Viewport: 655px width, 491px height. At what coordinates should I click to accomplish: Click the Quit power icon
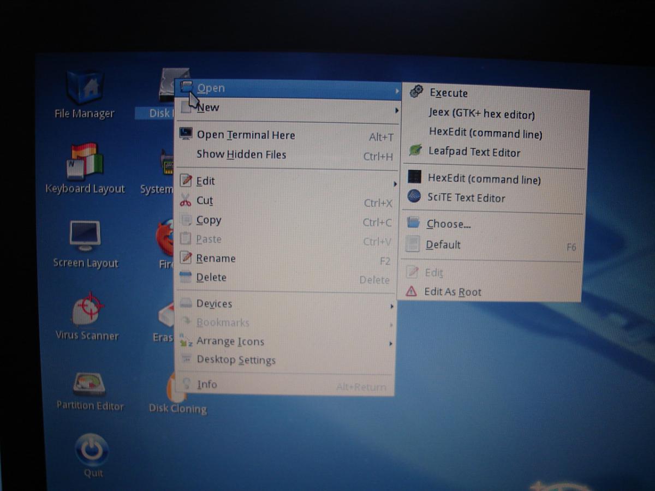click(x=92, y=450)
